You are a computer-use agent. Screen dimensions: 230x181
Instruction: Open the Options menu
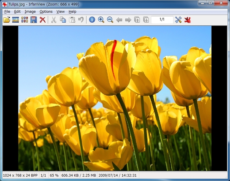pyautogui.click(x=46, y=12)
